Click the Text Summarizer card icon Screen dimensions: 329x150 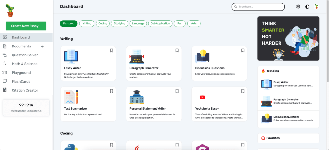coord(71,97)
